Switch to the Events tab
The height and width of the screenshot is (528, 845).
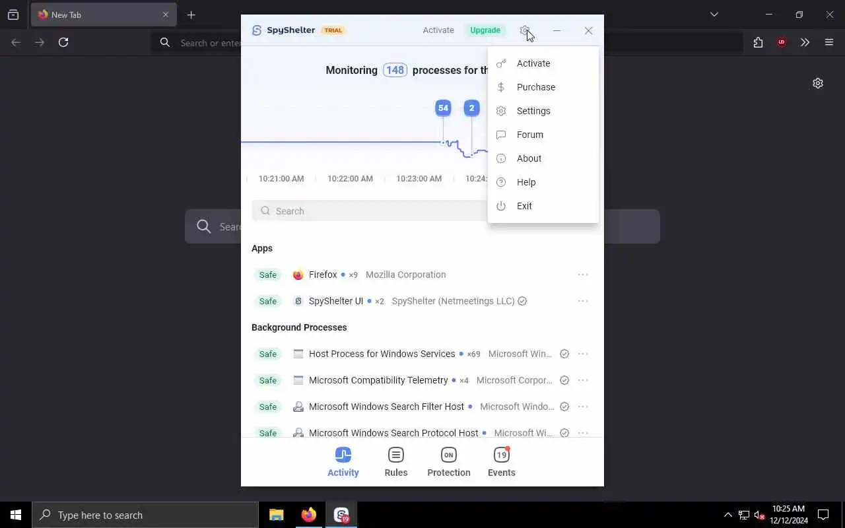pyautogui.click(x=502, y=462)
